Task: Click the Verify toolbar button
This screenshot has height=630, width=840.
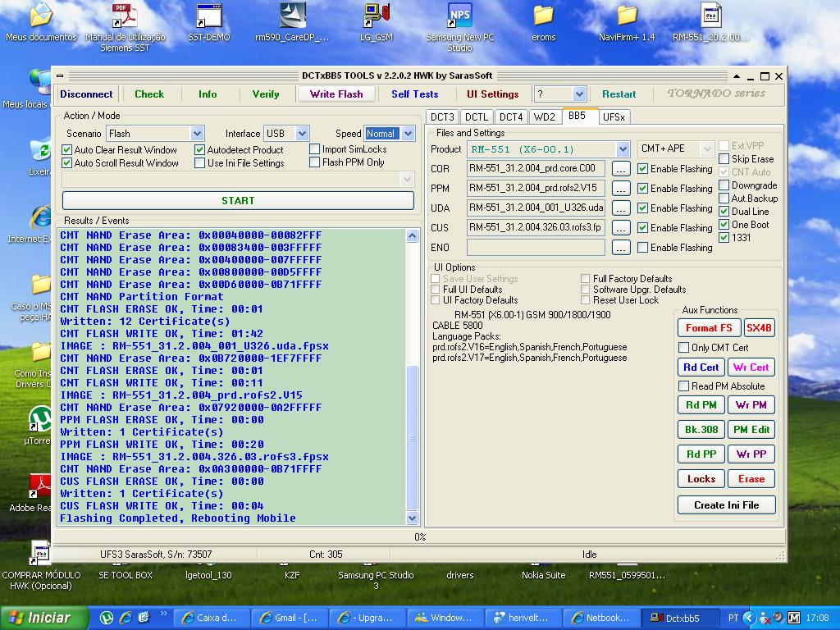Action: [266, 94]
